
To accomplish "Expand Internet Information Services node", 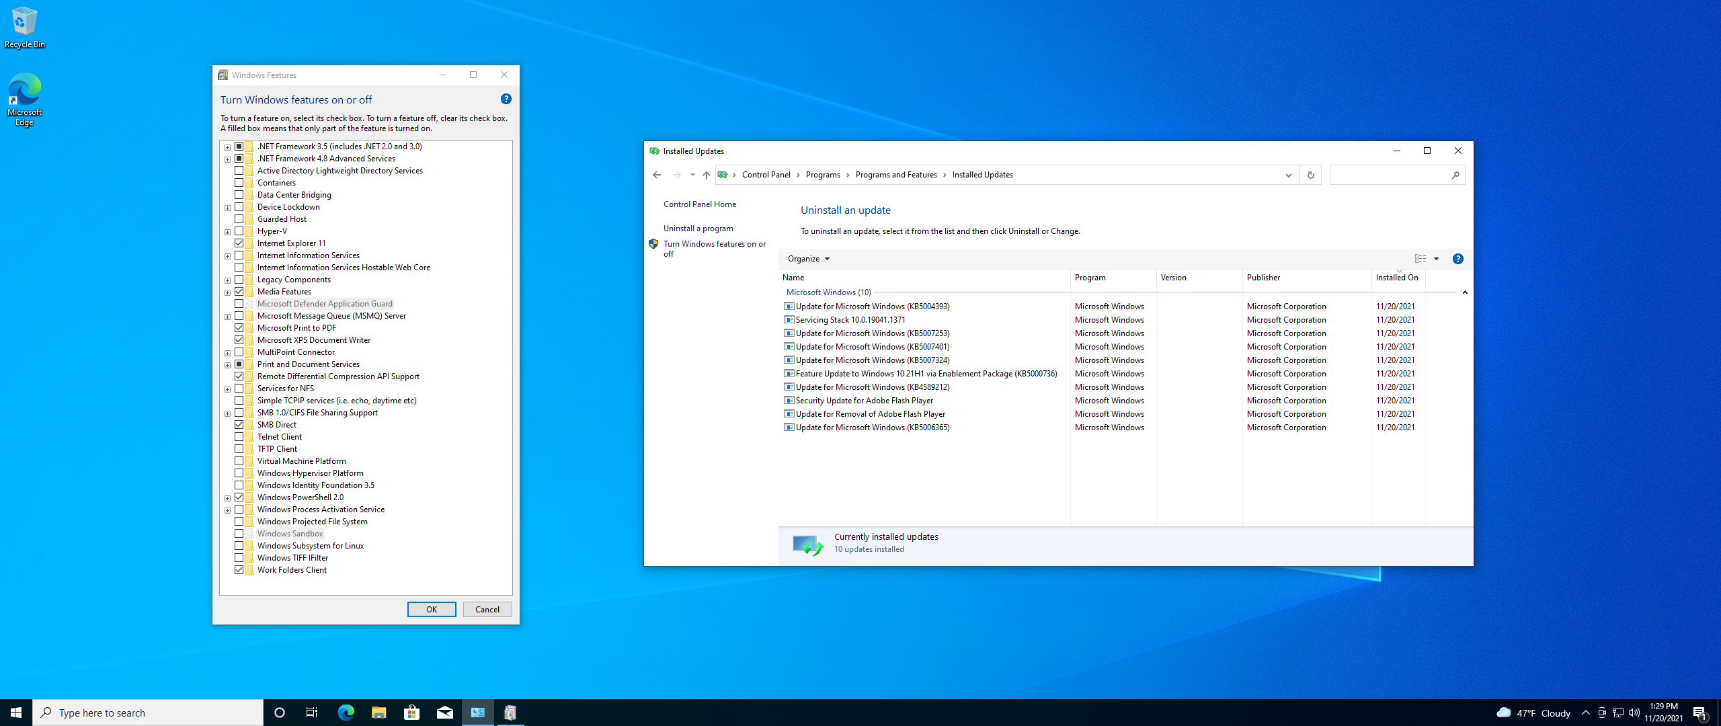I will point(227,256).
